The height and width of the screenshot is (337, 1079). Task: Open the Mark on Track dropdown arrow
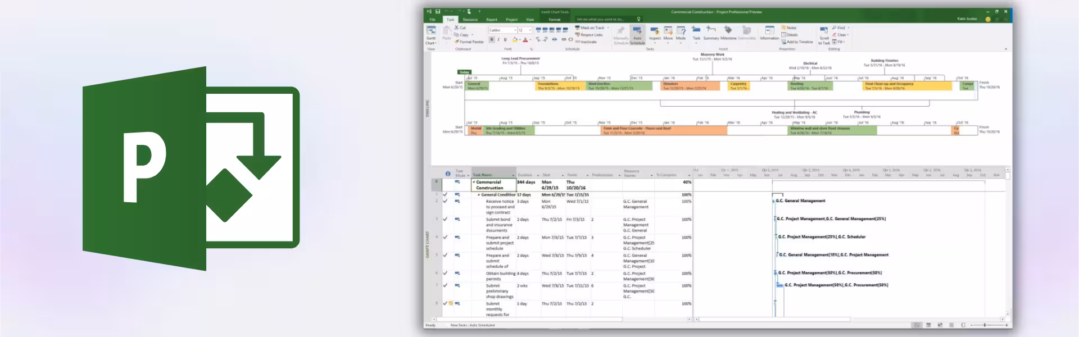(608, 28)
